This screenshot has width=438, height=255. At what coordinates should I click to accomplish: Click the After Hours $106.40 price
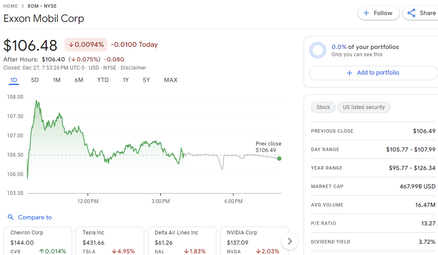53,60
